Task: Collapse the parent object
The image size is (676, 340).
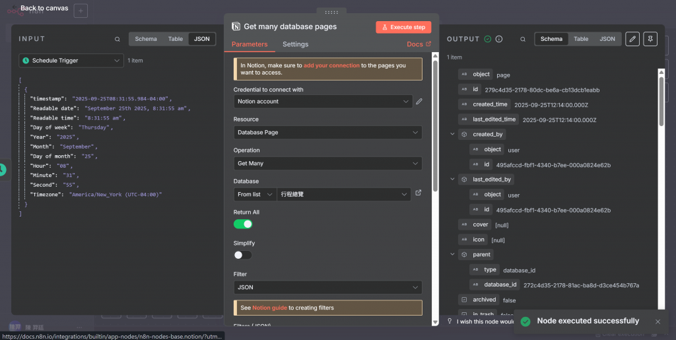Action: click(x=452, y=255)
